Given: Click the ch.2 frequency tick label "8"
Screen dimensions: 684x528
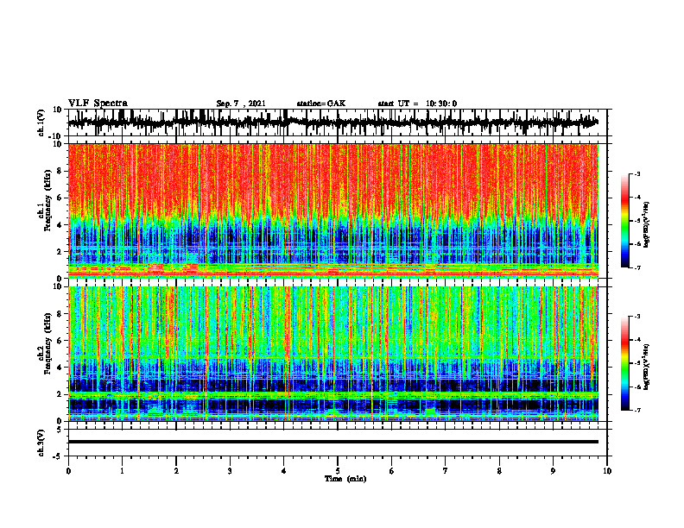Looking at the screenshot, I should tap(60, 314).
